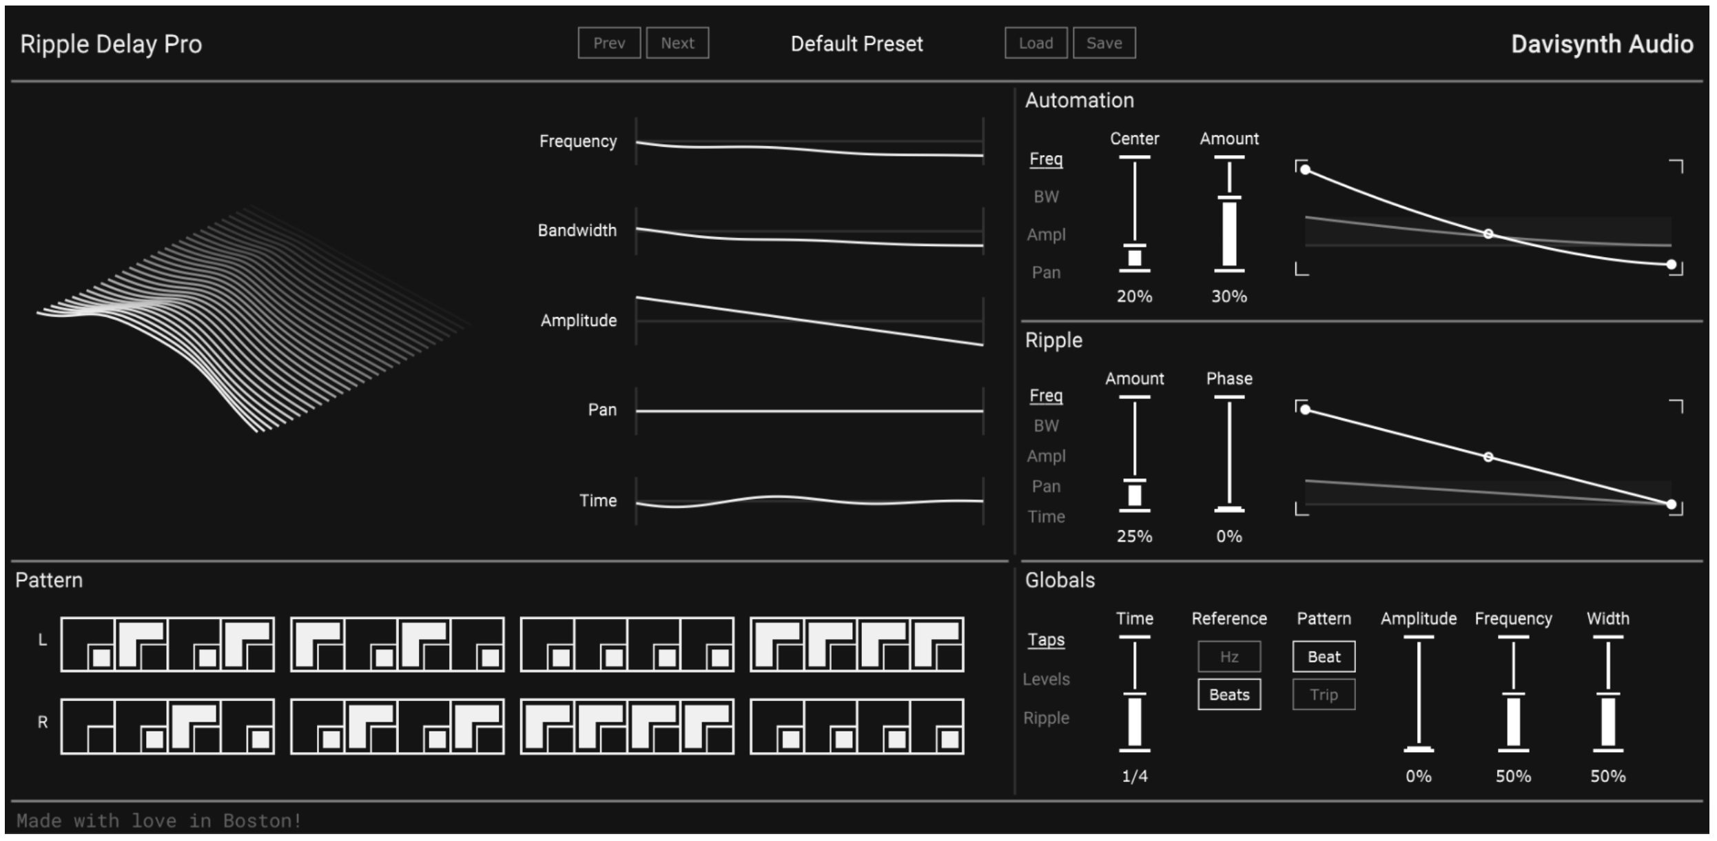Click the second right-channel tap pattern
Viewport: 1717px width, 841px height.
point(398,725)
